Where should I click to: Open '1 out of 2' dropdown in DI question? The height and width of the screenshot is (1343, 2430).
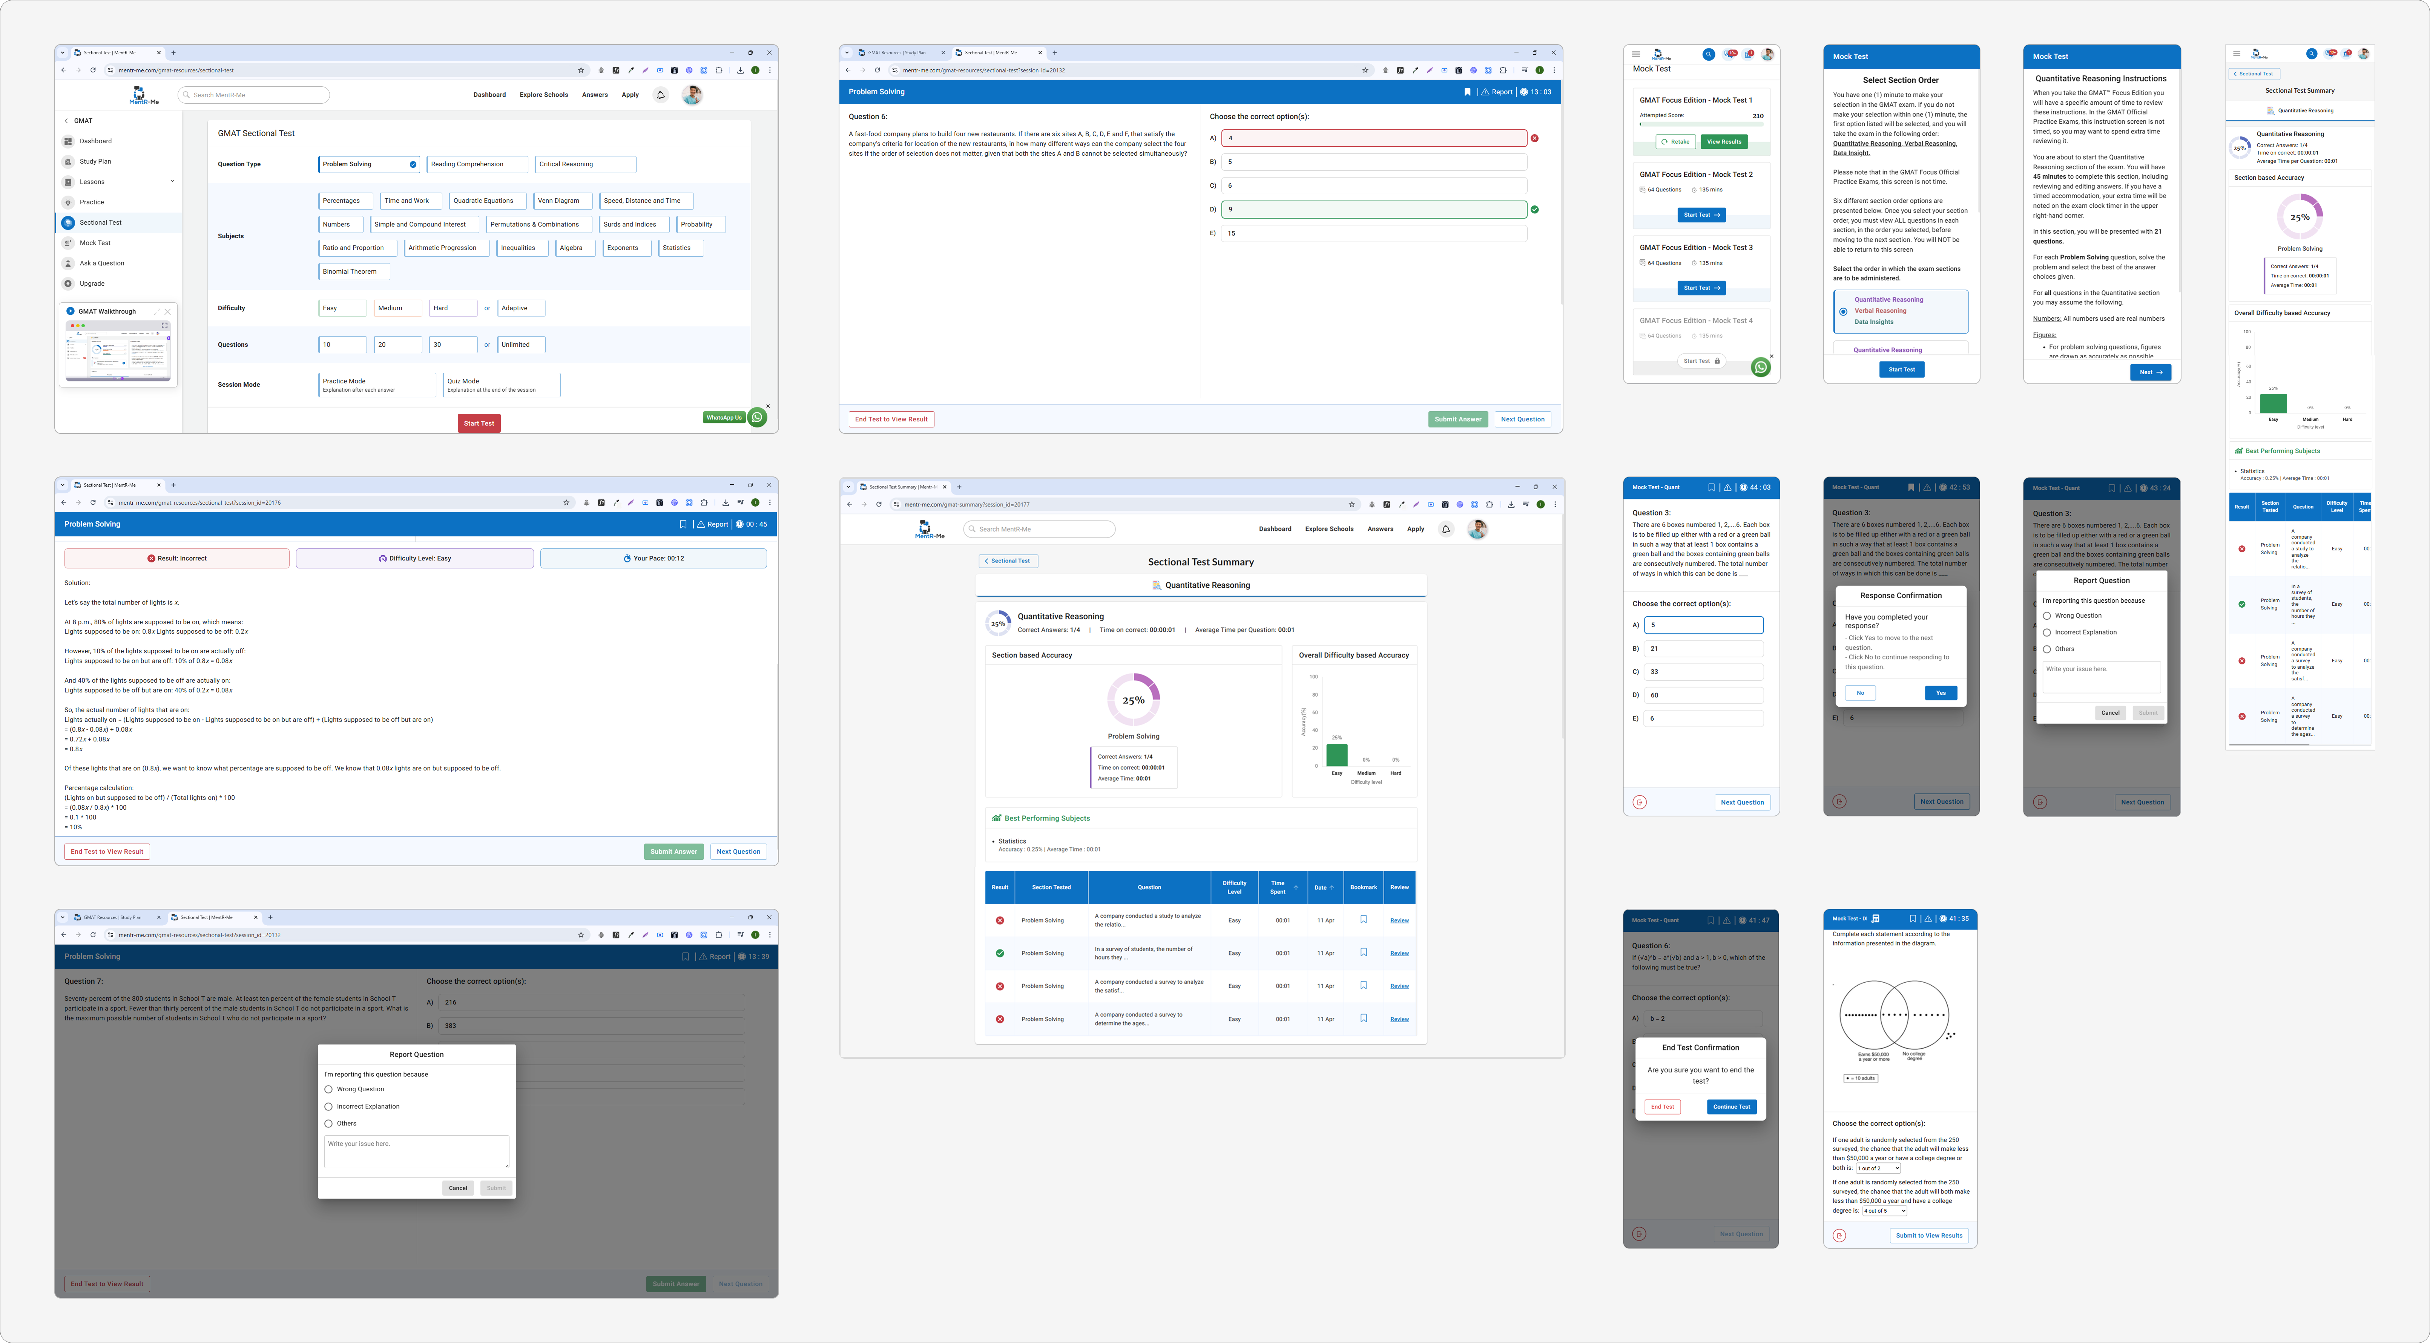1878,1168
